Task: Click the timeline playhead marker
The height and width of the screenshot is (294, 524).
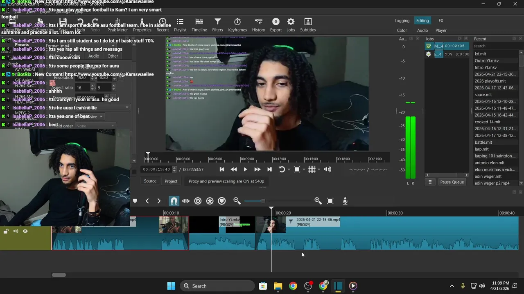Action: click(271, 209)
